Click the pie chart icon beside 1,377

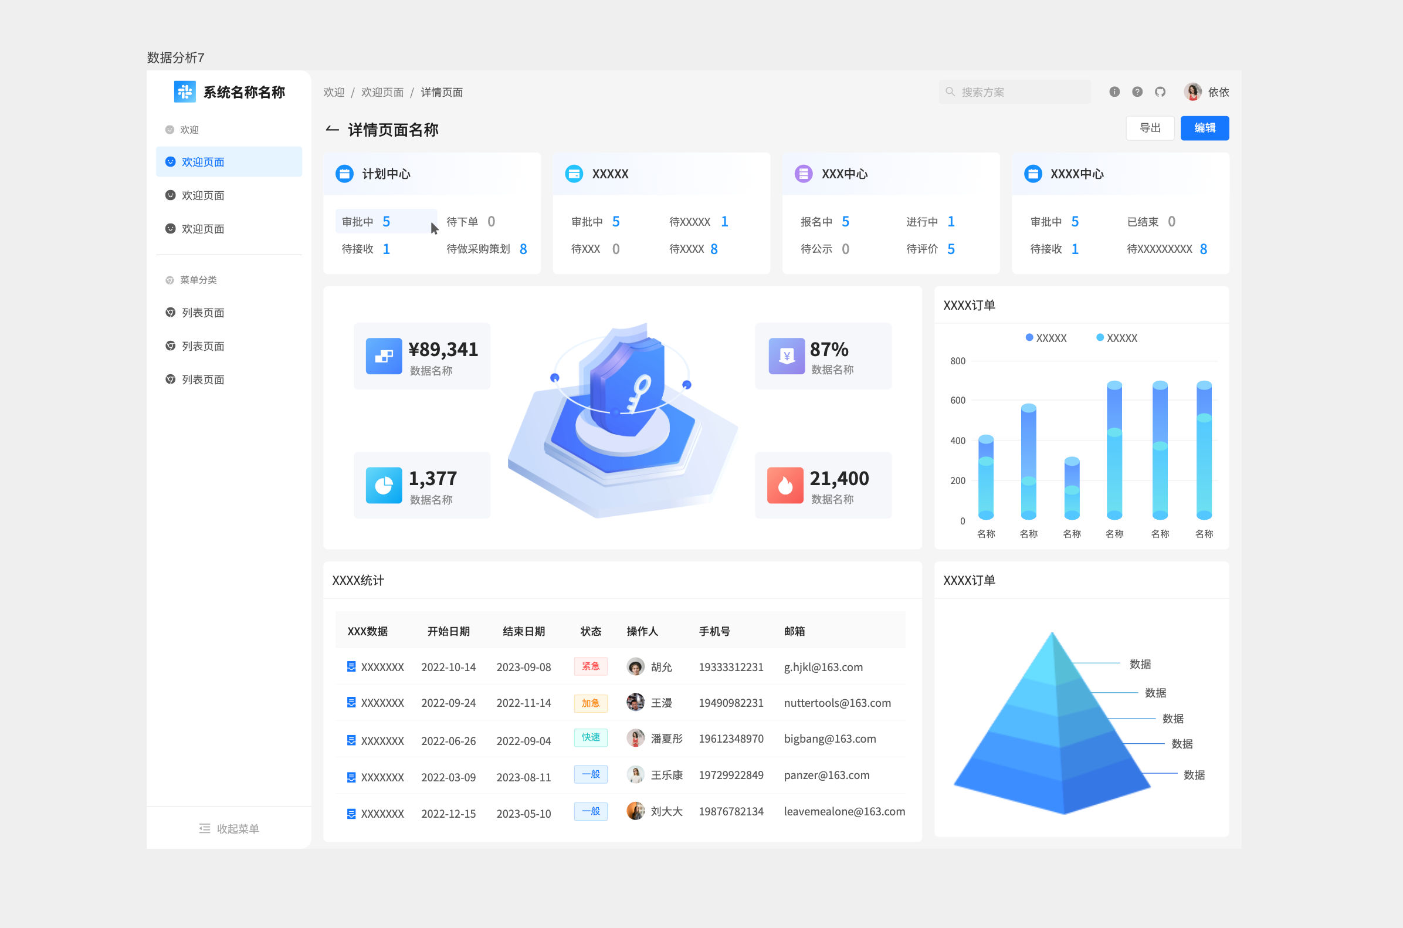point(384,485)
